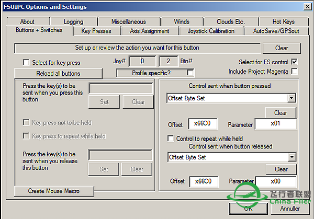Toggle Include Project Magenta checkbox
The width and height of the screenshot is (314, 219).
tap(294, 71)
